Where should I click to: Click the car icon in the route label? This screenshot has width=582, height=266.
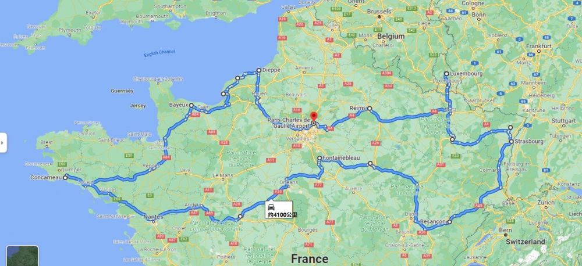pos(271,207)
